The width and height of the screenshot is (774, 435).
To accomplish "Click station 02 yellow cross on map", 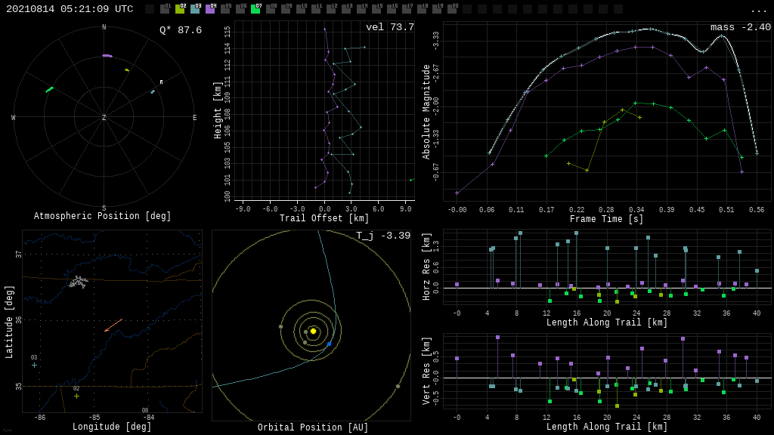I will 76,396.
